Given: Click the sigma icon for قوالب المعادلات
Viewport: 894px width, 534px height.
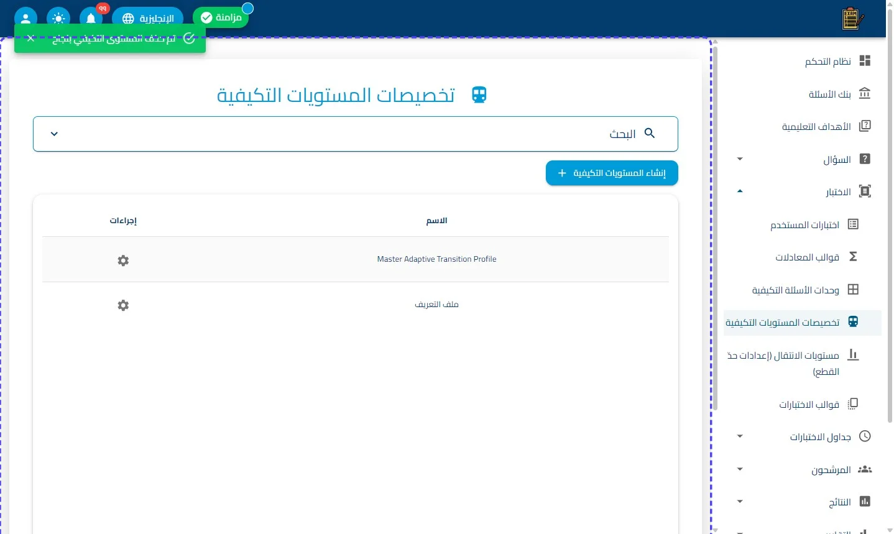Looking at the screenshot, I should [x=853, y=257].
